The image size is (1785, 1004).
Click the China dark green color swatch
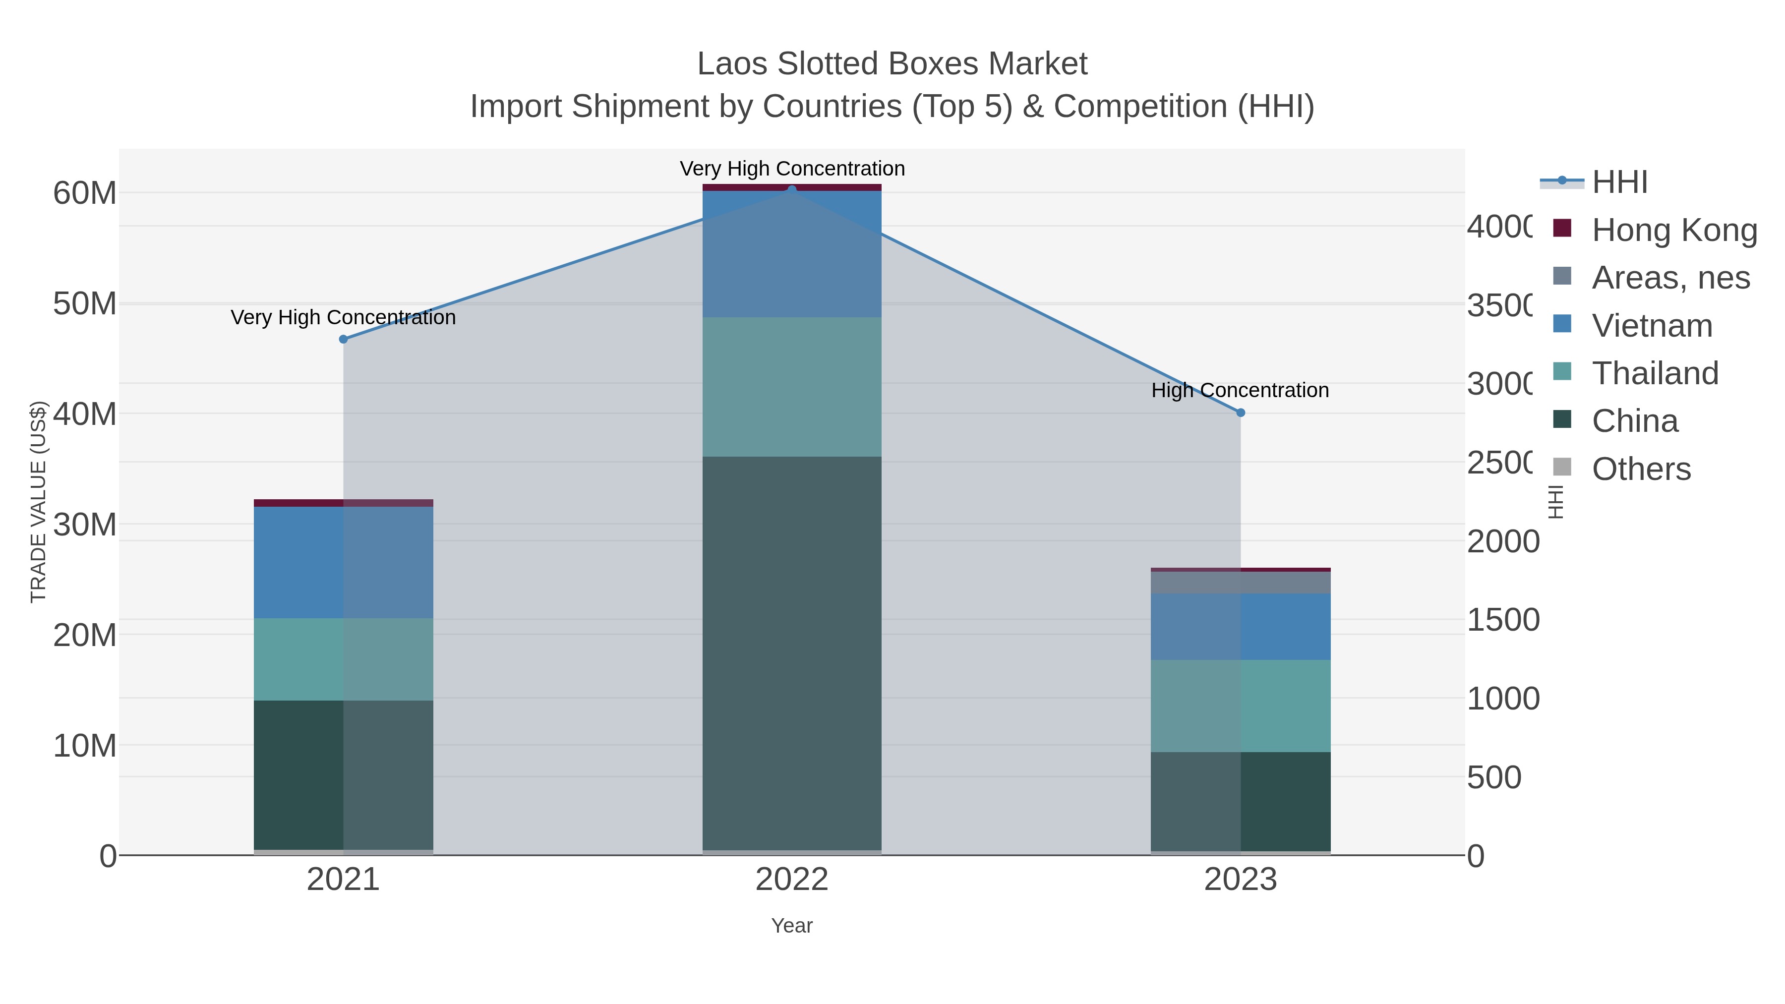coord(1562,419)
